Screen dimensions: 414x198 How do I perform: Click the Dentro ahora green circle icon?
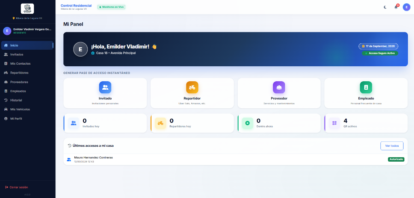coord(247,123)
